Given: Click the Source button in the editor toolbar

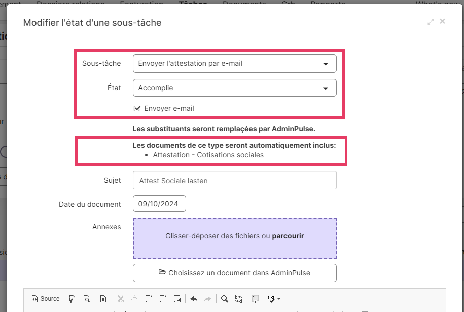Looking at the screenshot, I should point(46,299).
